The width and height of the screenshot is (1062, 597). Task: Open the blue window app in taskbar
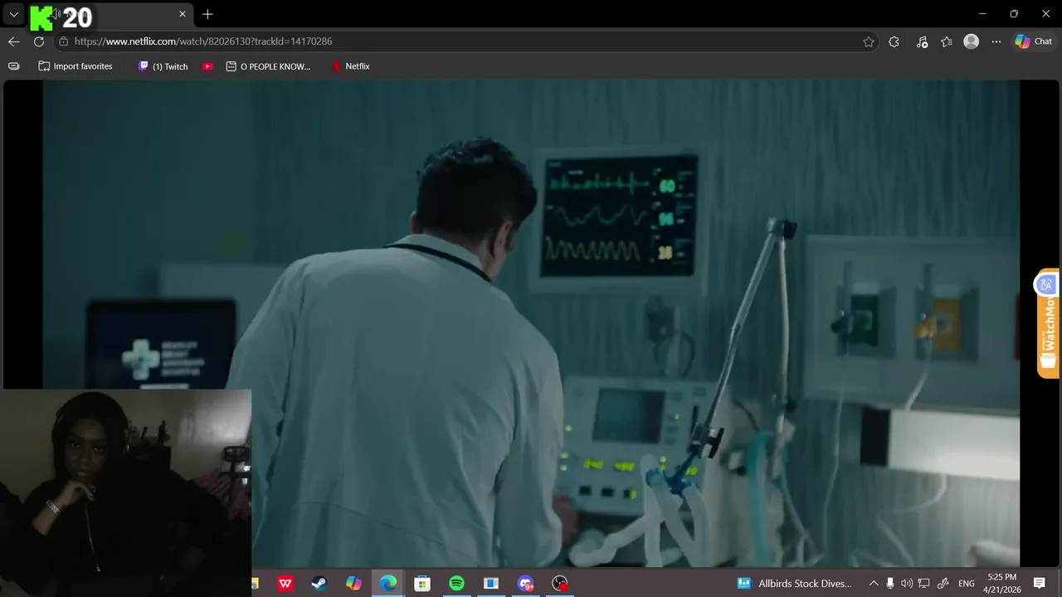(491, 584)
